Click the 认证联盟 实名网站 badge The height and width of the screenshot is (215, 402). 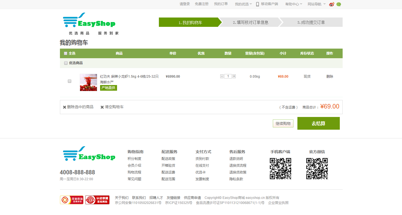pyautogui.click(x=97, y=200)
